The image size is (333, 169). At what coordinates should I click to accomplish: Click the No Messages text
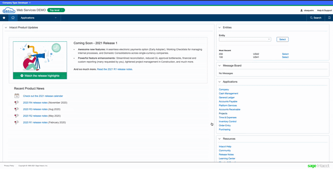pyautogui.click(x=226, y=73)
